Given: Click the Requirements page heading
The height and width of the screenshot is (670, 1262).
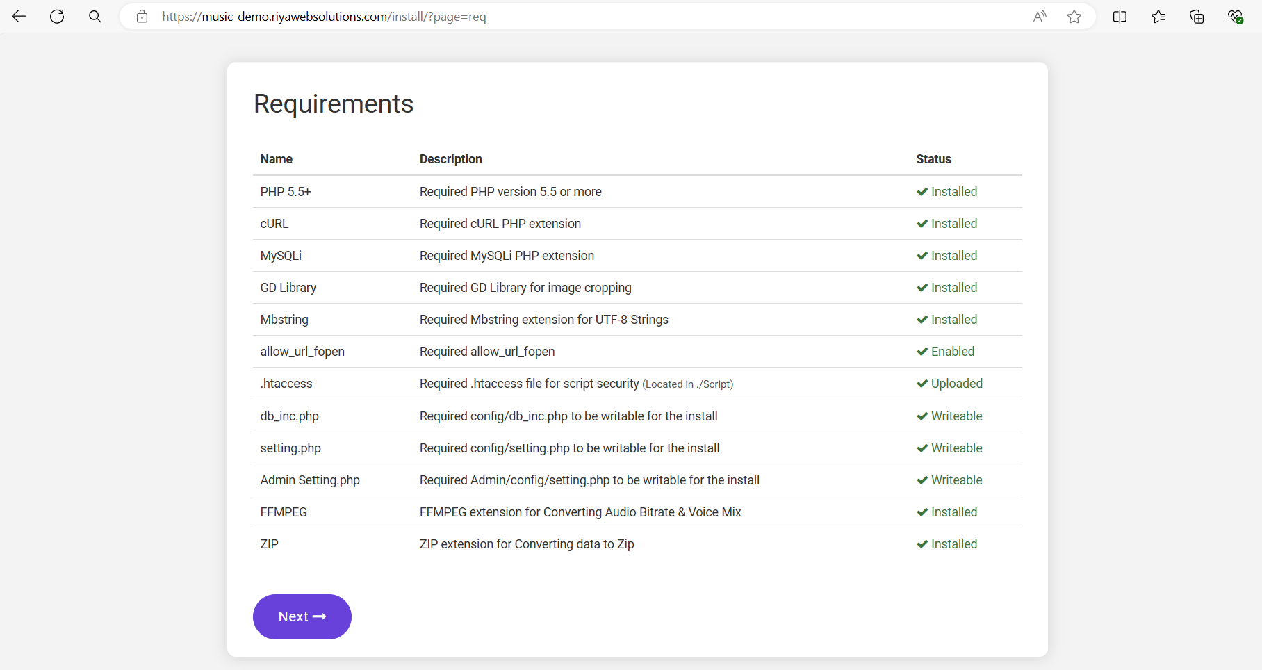Looking at the screenshot, I should pos(334,104).
